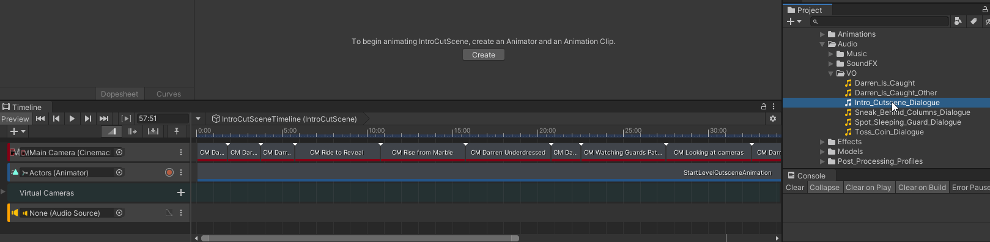Select Spot_Sleeping_Guard_Dialogue audio file
The width and height of the screenshot is (990, 242).
coord(908,122)
